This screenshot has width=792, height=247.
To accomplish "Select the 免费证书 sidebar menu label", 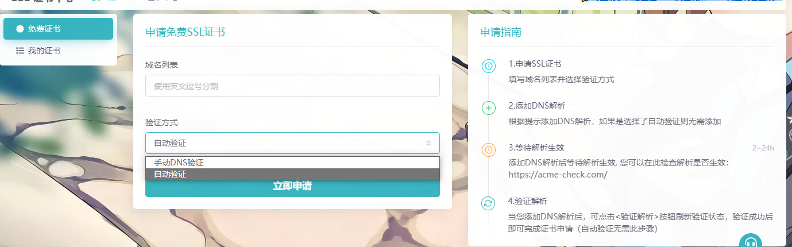I will (x=44, y=29).
